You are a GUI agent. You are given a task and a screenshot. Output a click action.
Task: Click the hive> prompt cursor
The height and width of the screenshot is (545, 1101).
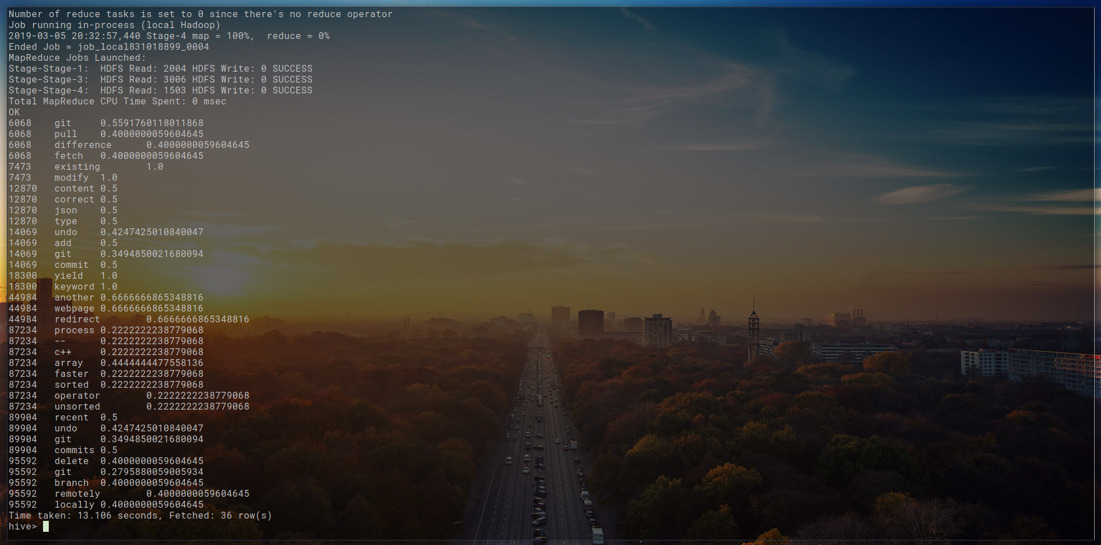pos(46,526)
